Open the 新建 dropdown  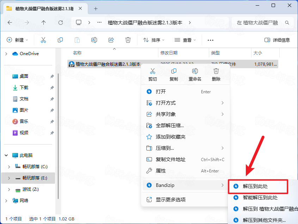tap(17, 40)
